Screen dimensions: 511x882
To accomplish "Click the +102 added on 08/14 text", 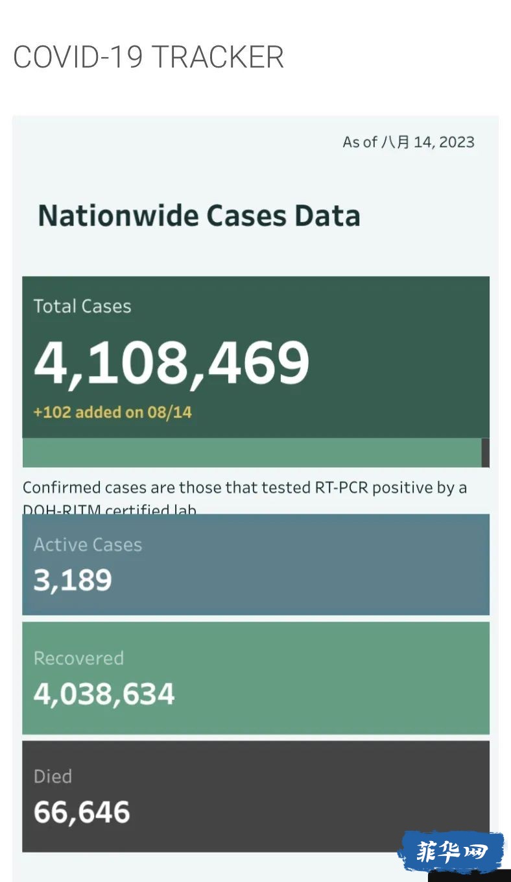I will point(113,412).
